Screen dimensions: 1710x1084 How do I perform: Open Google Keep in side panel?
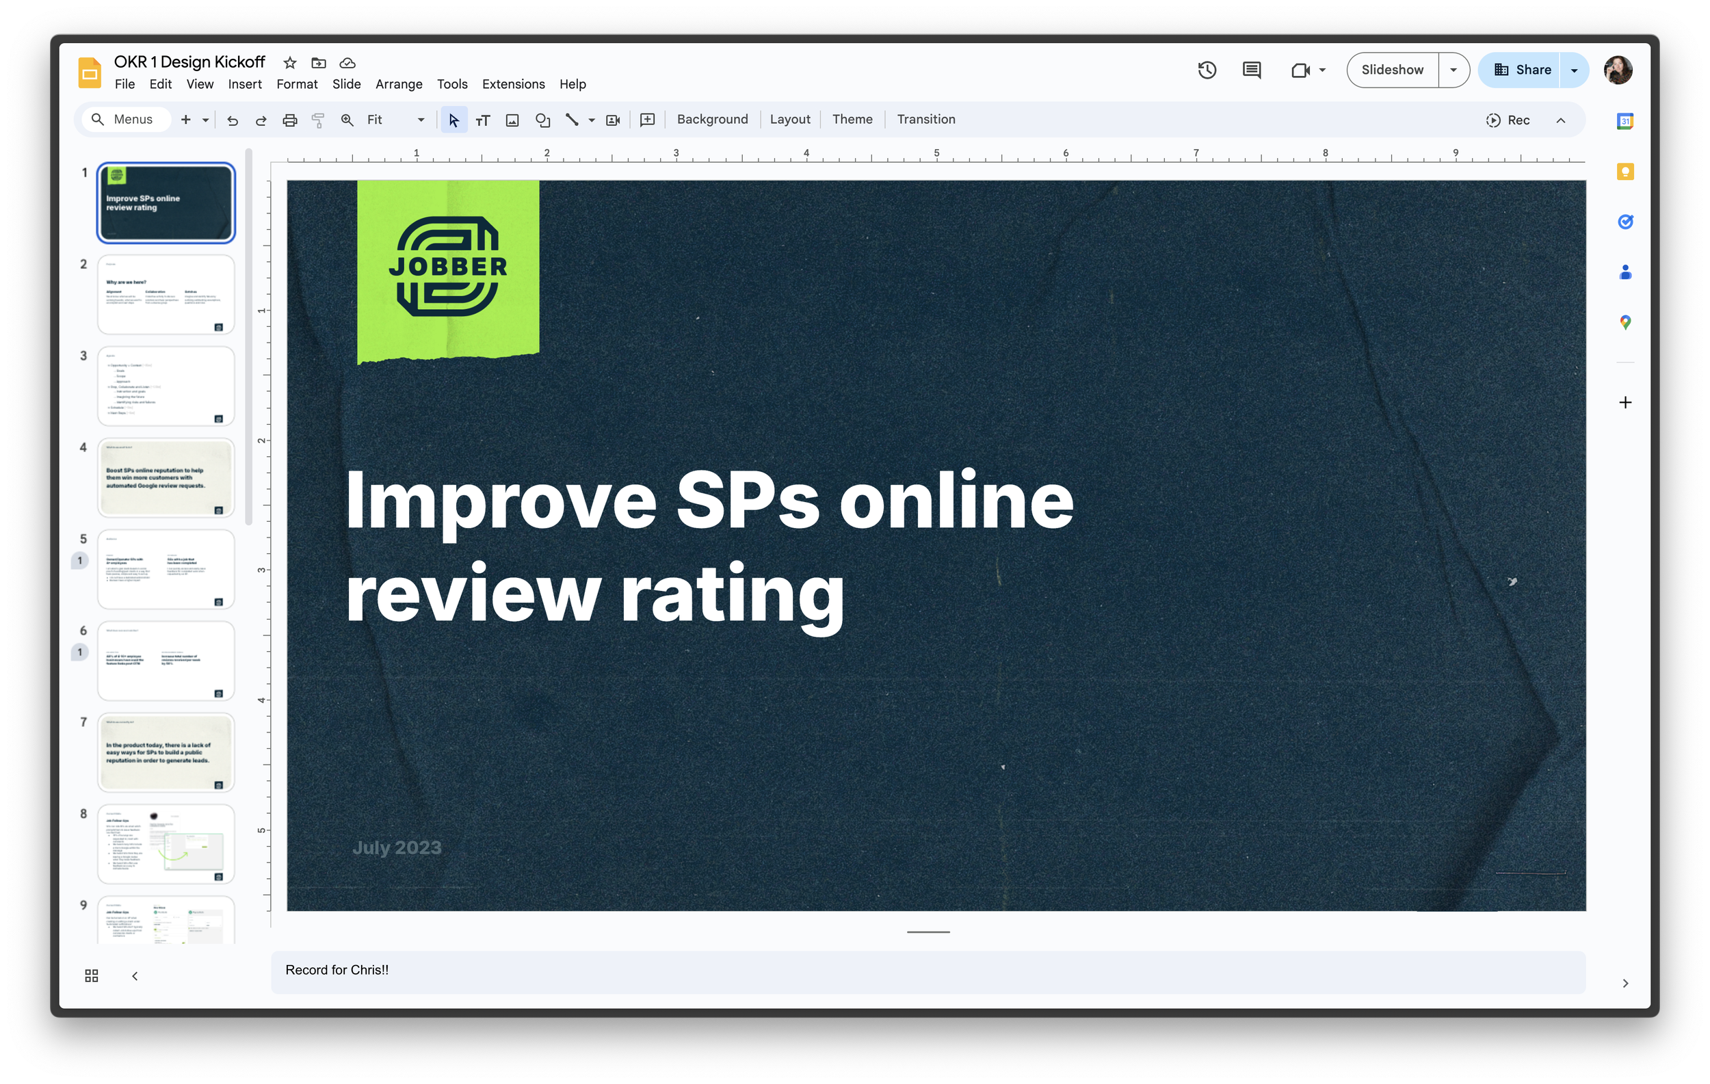click(1625, 171)
